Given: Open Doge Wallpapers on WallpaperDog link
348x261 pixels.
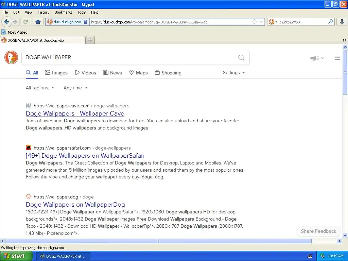Looking at the screenshot, I should [75, 204].
